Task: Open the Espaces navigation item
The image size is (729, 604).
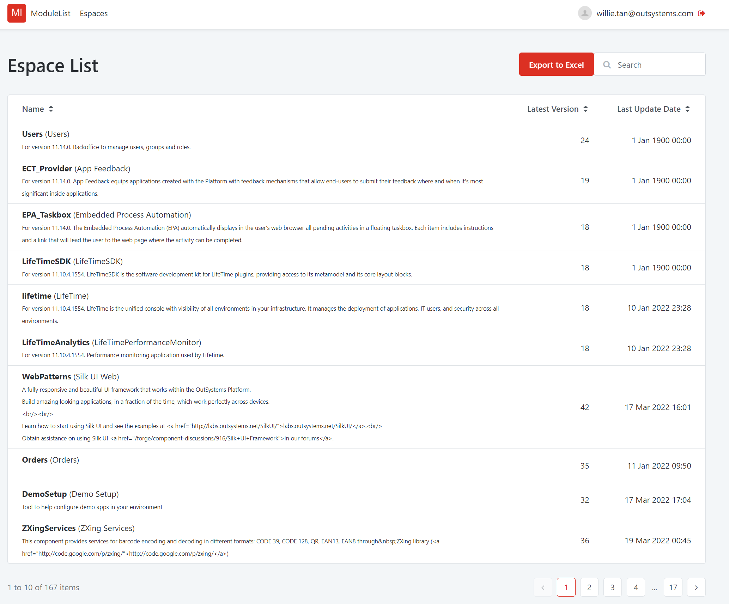Action: (93, 13)
